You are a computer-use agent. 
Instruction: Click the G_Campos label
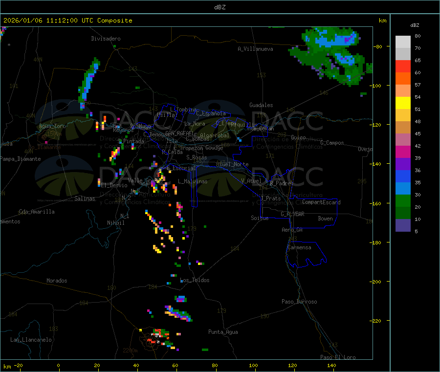pos(332,143)
